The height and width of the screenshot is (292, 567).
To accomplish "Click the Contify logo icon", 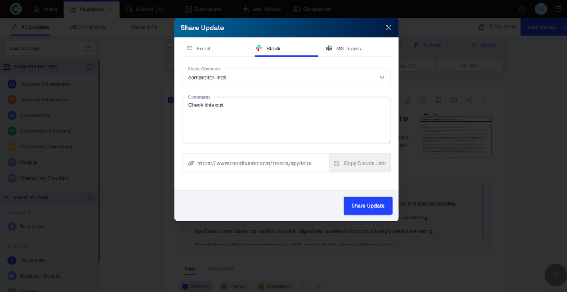I will coord(16,9).
